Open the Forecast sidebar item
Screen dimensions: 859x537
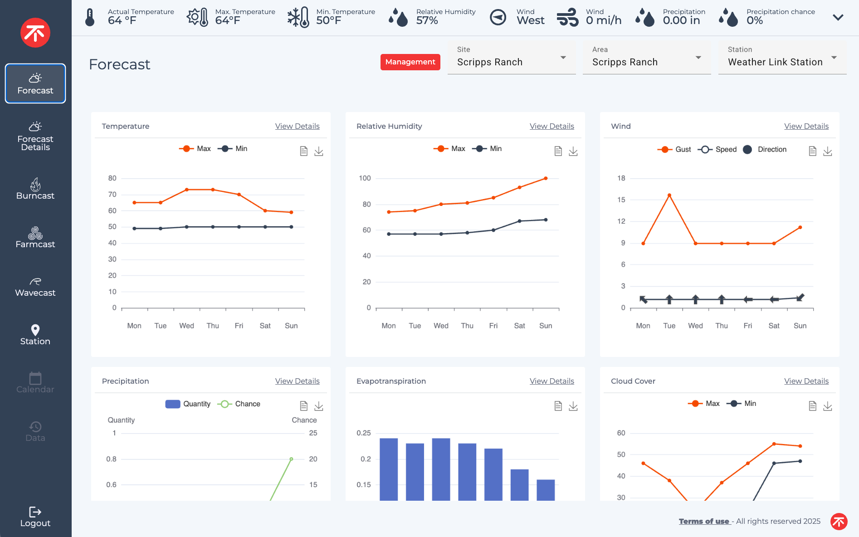[x=35, y=83]
